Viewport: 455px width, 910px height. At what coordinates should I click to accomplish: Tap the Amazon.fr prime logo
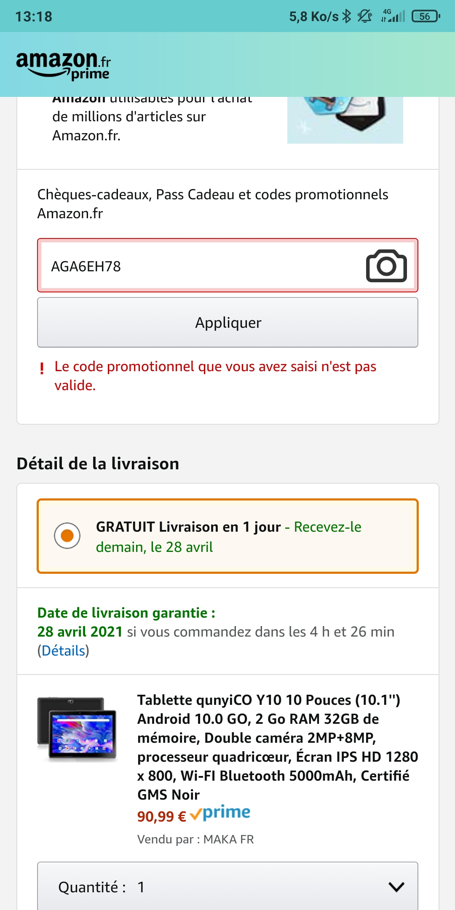click(63, 65)
